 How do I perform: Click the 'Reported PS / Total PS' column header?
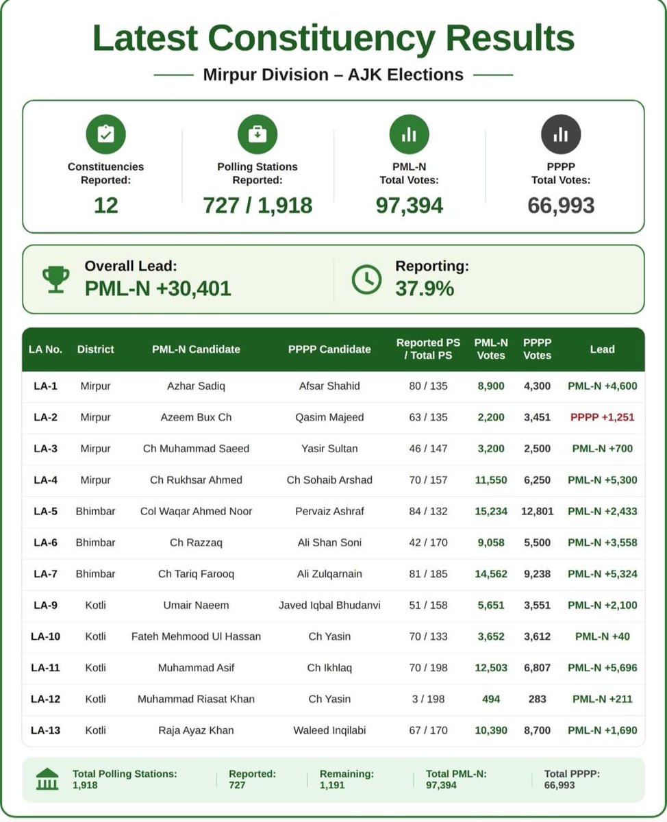pos(428,349)
